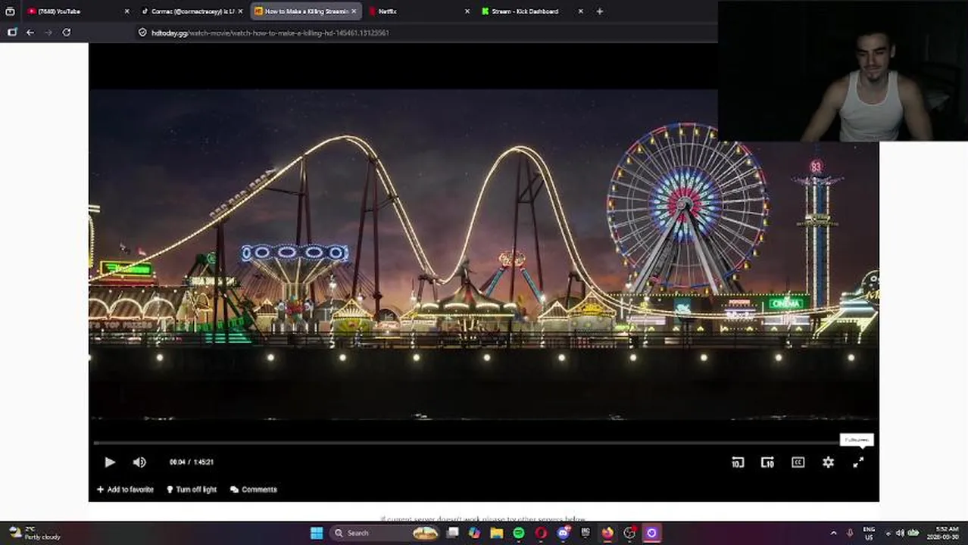Skip the video forward 10 seconds
Image resolution: width=968 pixels, height=545 pixels.
tap(767, 462)
